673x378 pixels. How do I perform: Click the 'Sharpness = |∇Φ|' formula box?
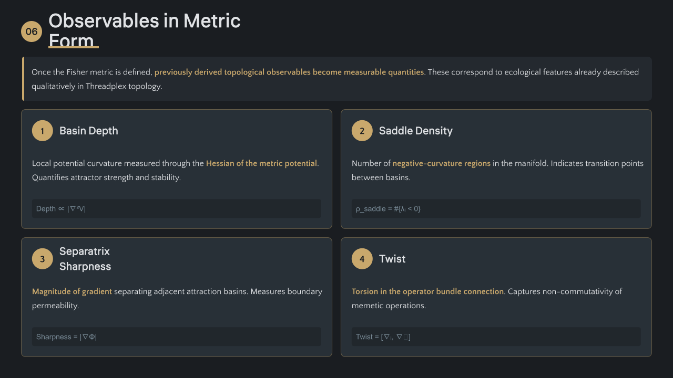pyautogui.click(x=177, y=337)
